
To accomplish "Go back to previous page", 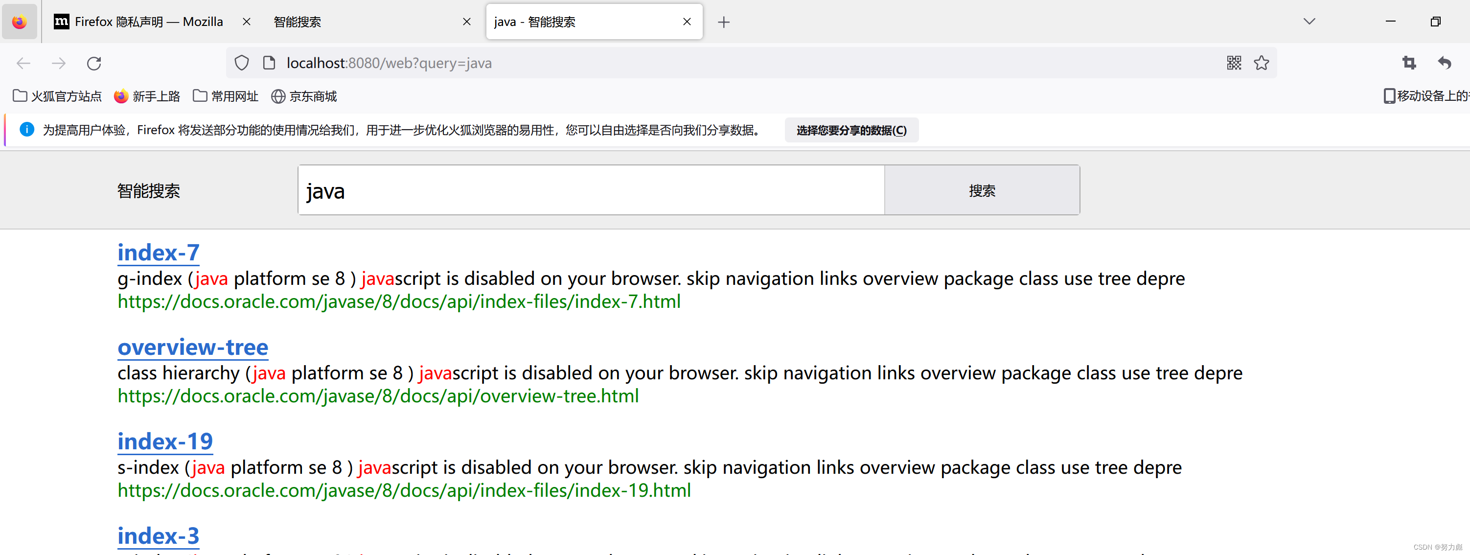I will tap(23, 63).
